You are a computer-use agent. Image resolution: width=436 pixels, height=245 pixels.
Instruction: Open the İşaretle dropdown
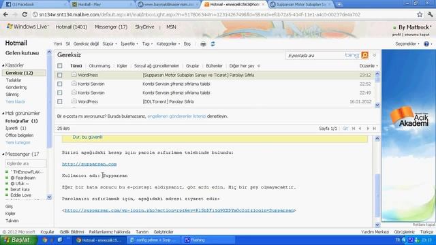click(x=129, y=44)
